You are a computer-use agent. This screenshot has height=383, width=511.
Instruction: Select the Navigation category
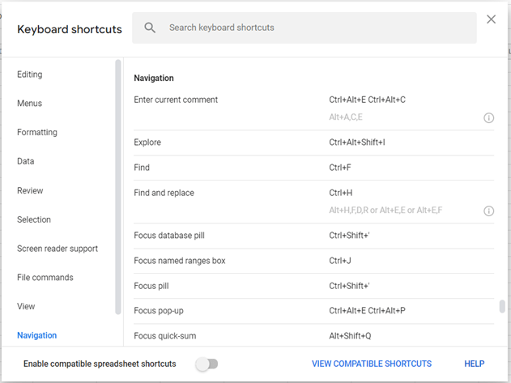(36, 335)
